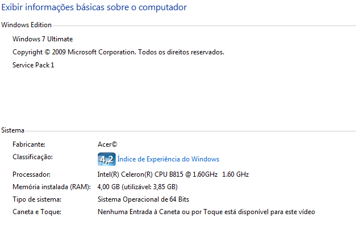Click the Memória instalada (RAM) label
Image resolution: width=356 pixels, height=226 pixels.
(52, 187)
